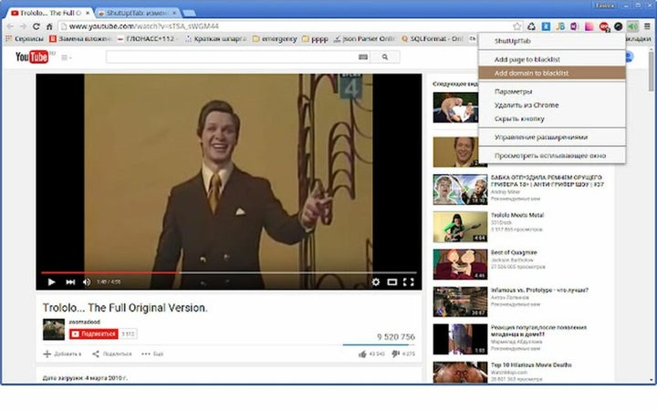Open the Chrome hamburger menu

(647, 26)
